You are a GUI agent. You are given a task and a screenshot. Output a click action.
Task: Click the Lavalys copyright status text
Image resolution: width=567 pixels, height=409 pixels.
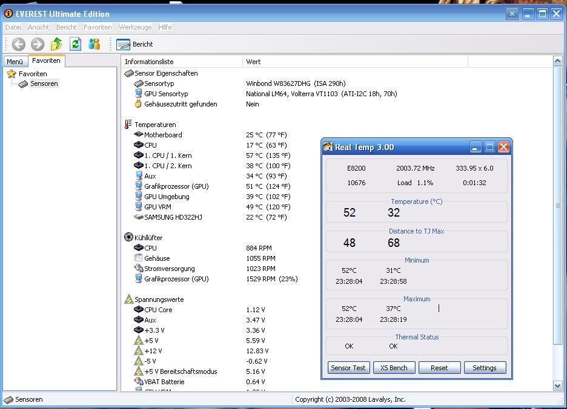[x=350, y=399]
